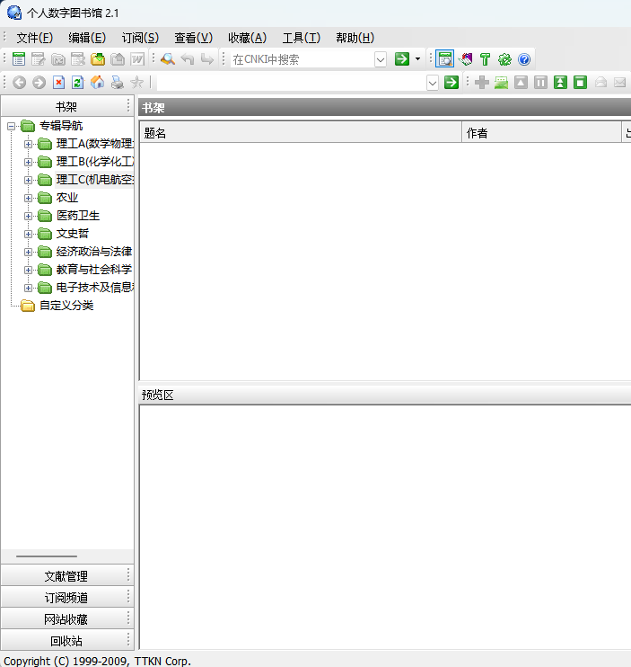Expand the 医药卫生 category node

click(29, 216)
